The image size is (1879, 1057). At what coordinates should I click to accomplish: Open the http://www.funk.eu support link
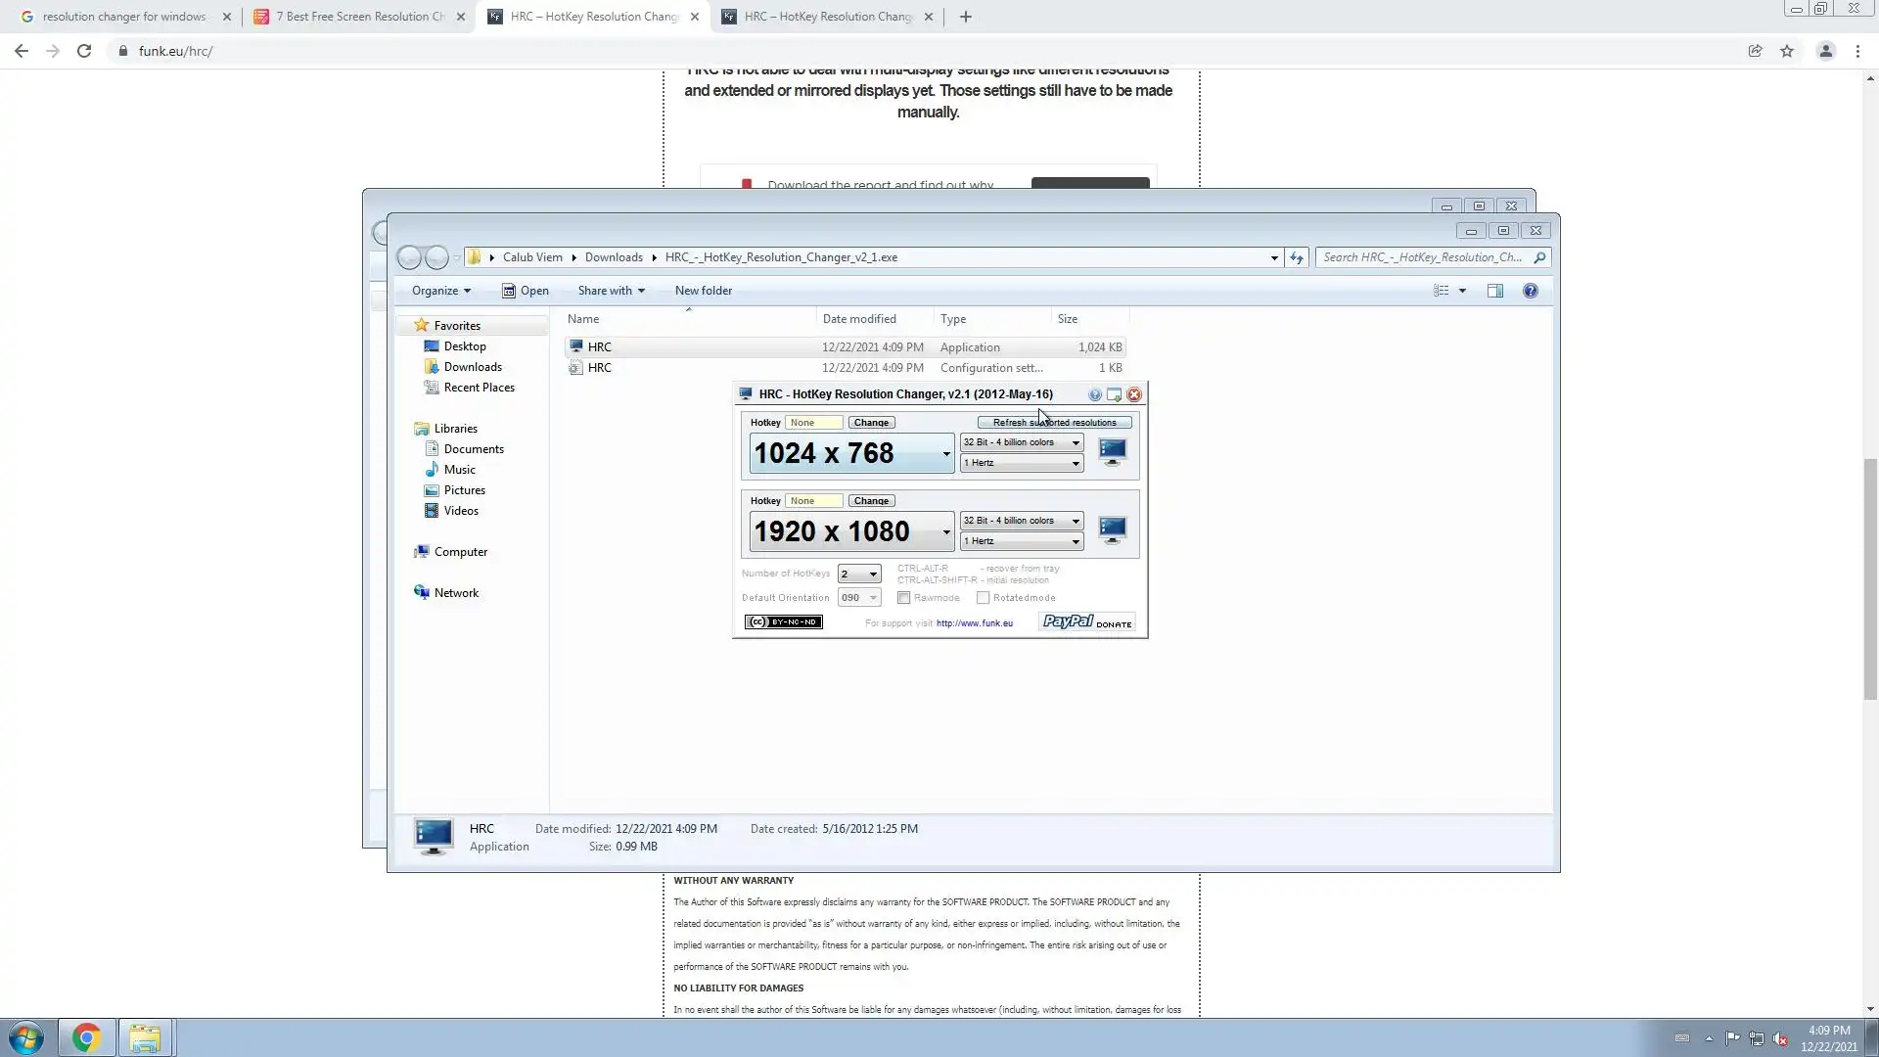pos(974,623)
